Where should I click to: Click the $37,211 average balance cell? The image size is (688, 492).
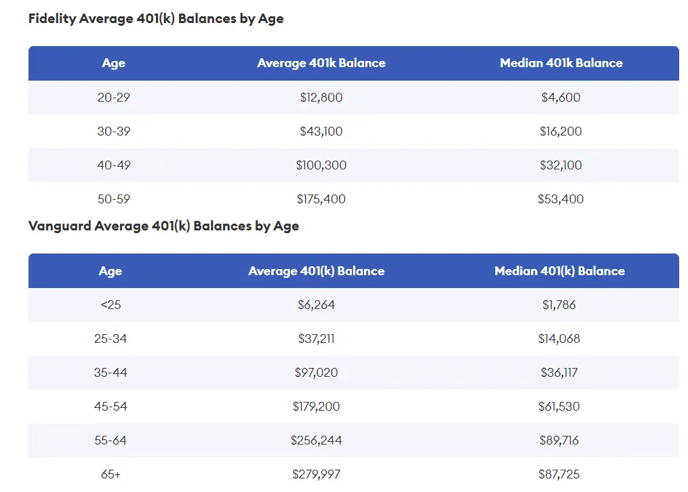click(317, 339)
